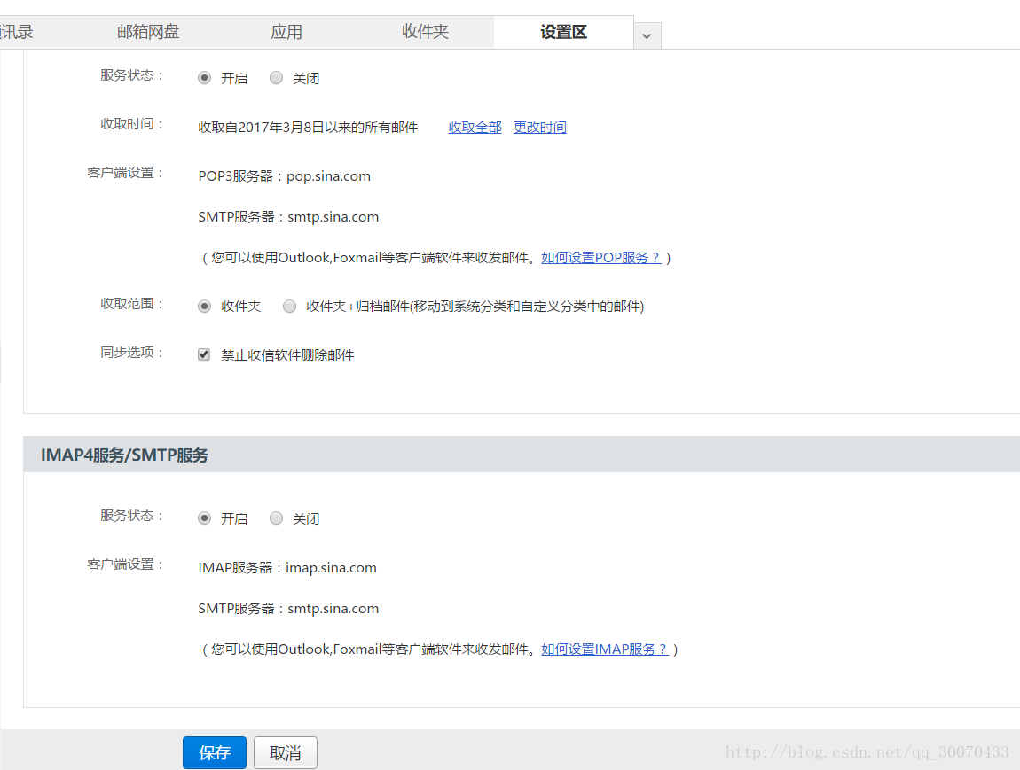Select 关闭 to turn off IMAP4

click(276, 517)
